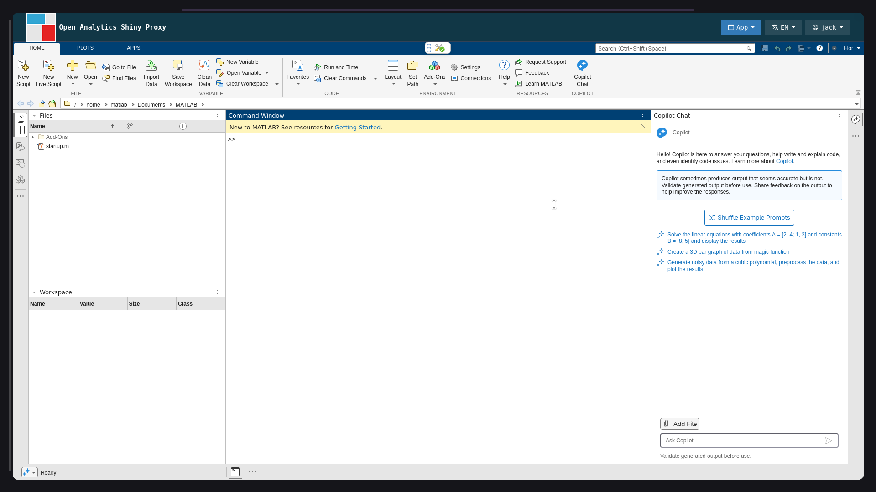Viewport: 876px width, 492px height.
Task: Open the jack user menu
Action: 828,27
